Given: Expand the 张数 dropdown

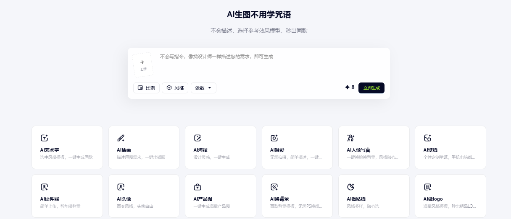Looking at the screenshot, I should [x=203, y=88].
